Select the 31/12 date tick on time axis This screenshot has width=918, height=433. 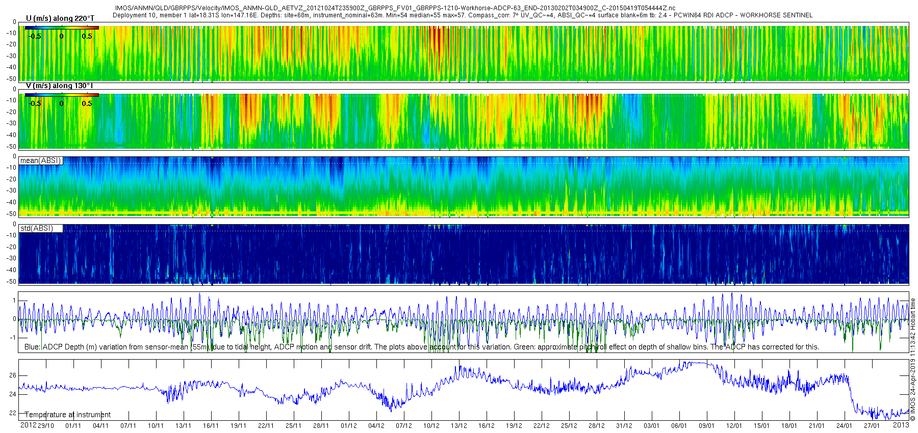(624, 426)
